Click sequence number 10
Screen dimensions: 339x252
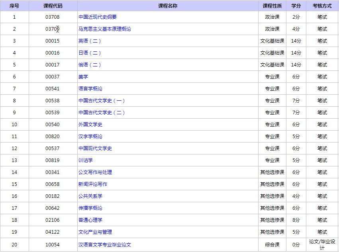tap(14, 124)
